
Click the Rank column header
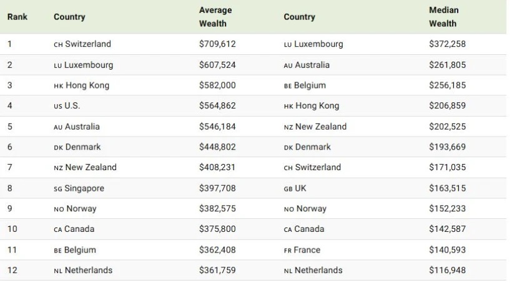coord(17,17)
